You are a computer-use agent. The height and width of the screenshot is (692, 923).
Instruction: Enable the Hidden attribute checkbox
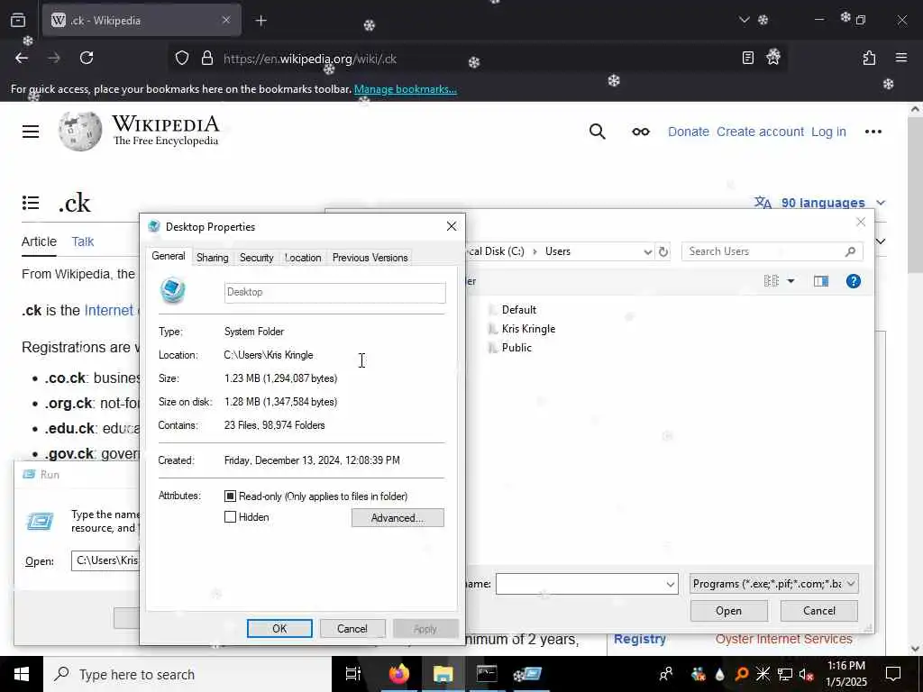point(230,516)
